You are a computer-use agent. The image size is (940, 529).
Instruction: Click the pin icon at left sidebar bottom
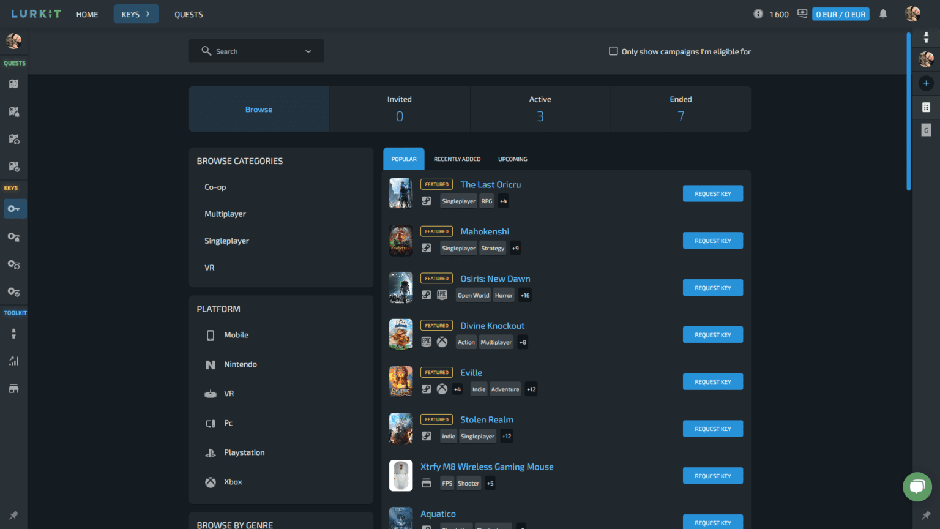click(13, 516)
